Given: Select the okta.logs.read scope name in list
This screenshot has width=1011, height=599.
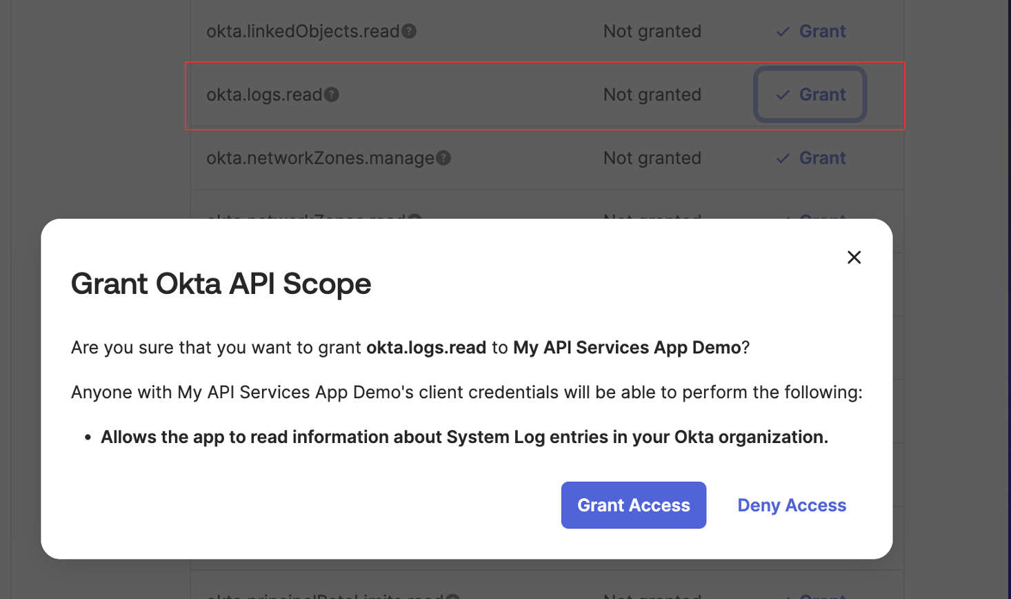Looking at the screenshot, I should [x=264, y=95].
